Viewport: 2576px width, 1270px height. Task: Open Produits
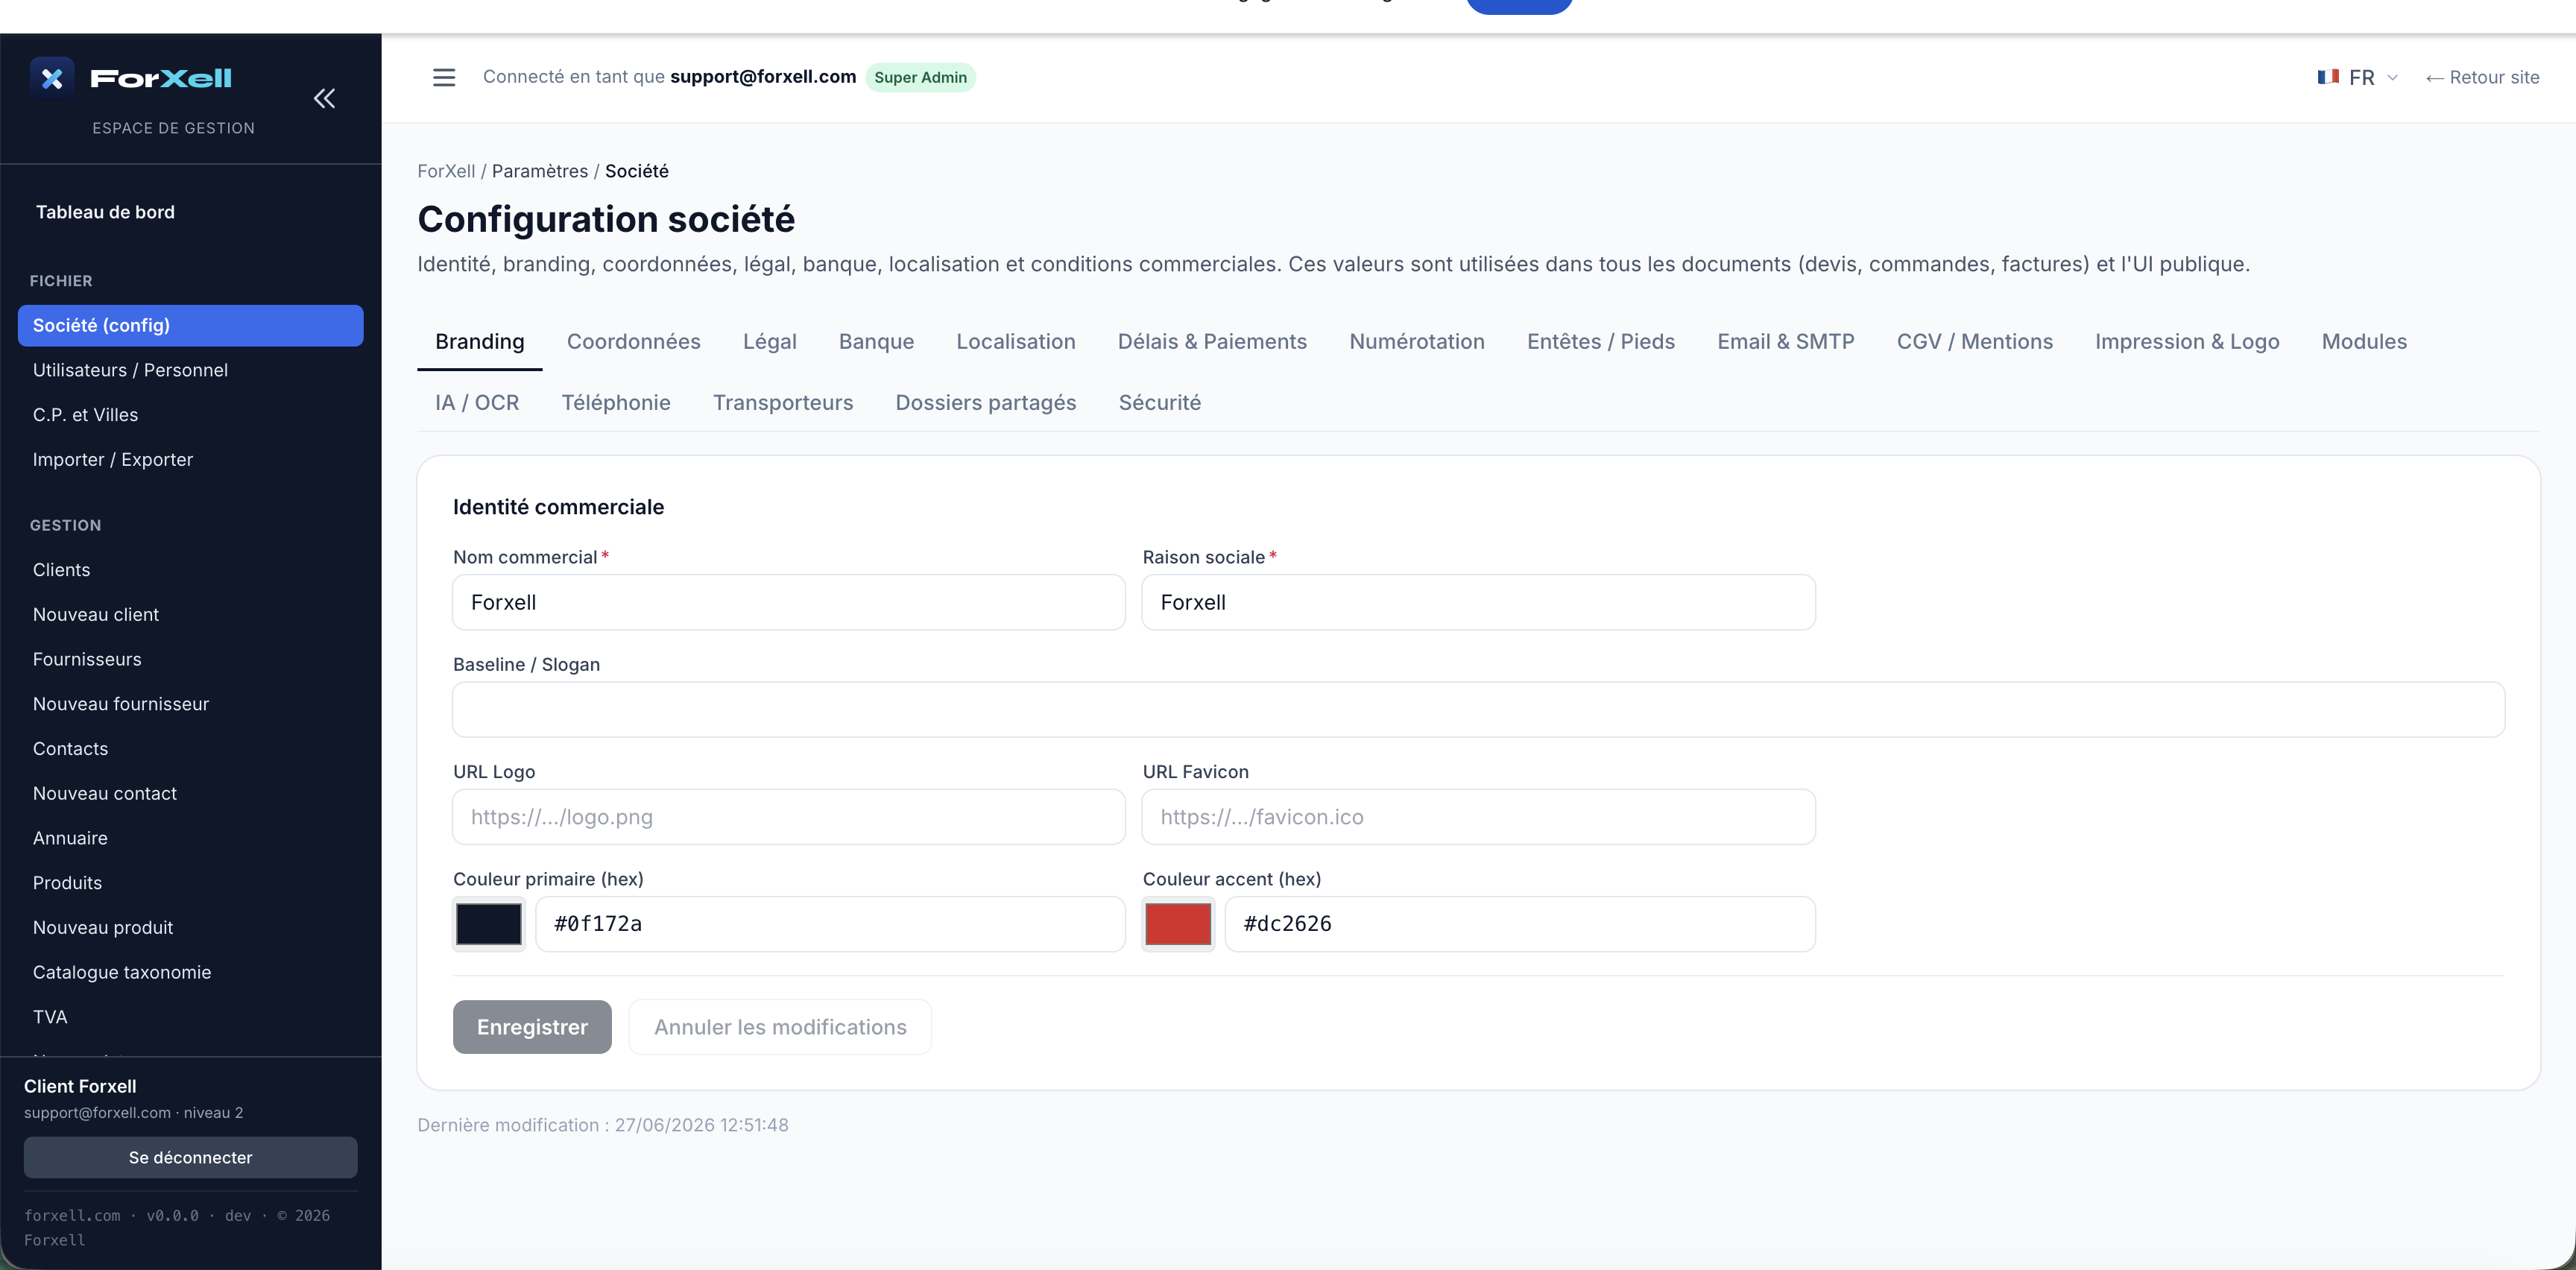coord(190,883)
